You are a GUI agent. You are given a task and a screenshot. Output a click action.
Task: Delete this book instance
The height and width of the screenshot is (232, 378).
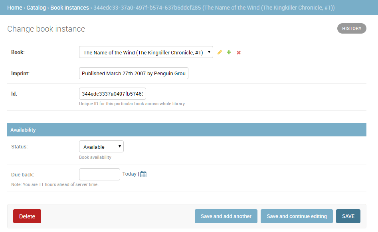coord(27,216)
